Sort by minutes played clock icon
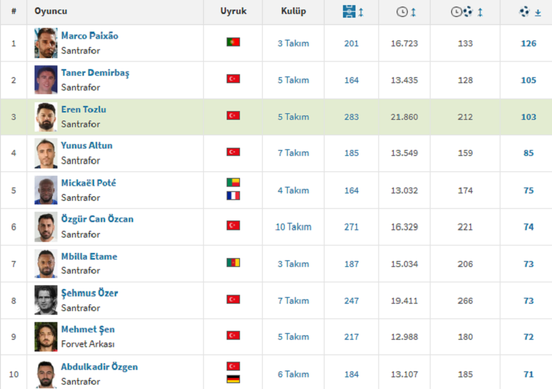The image size is (552, 389). (x=402, y=12)
